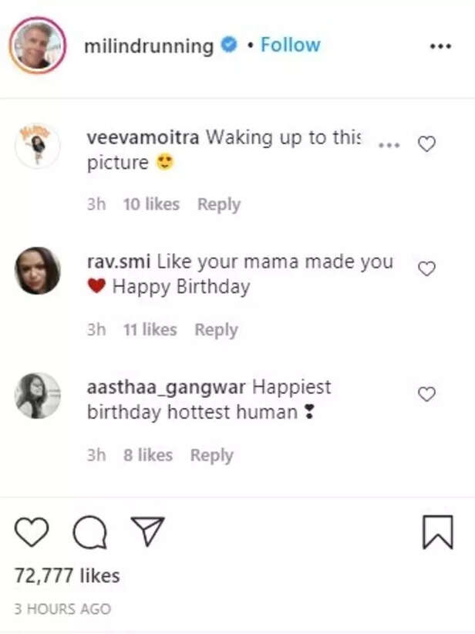This screenshot has height=634, width=475.
Task: Open the comment bubble icon
Action: [89, 532]
